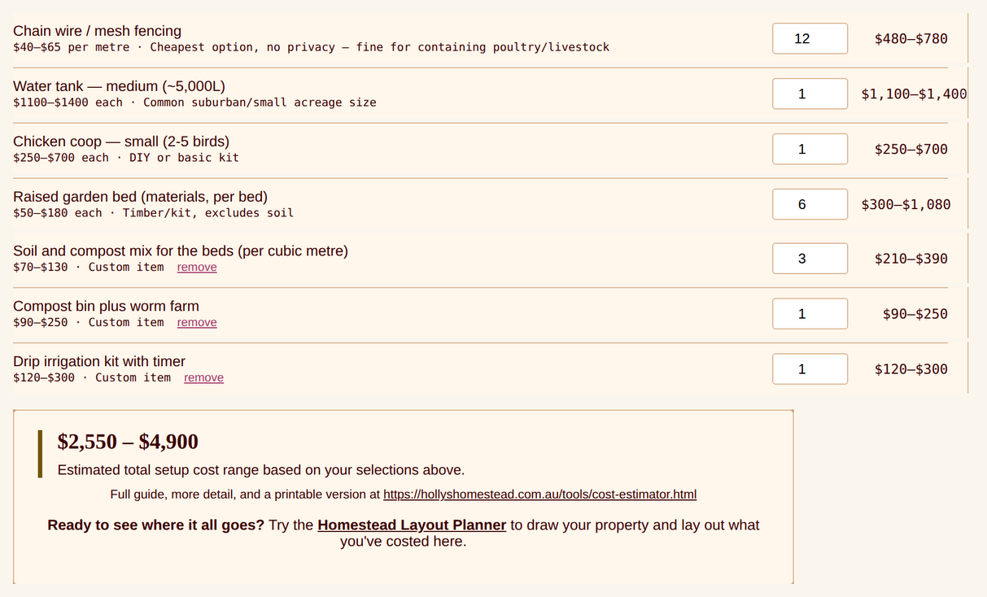Click the $2,550 – $4,900 total estimate heading

[128, 442]
